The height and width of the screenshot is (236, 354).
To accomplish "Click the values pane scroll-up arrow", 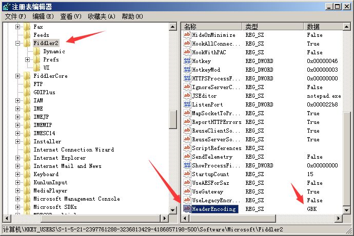I will click(347, 26).
